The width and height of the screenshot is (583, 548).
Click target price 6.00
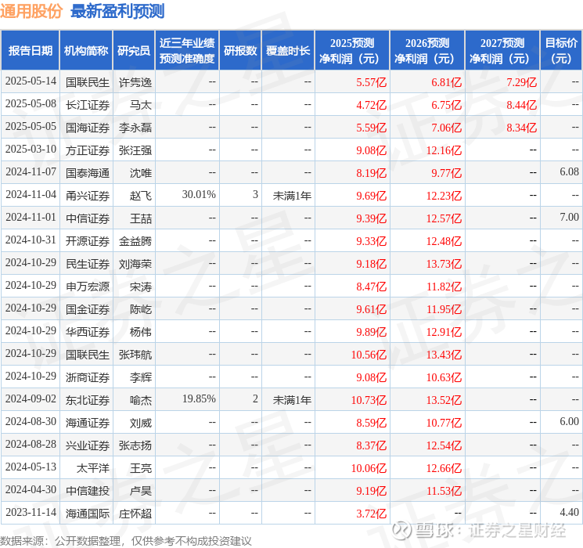tap(569, 421)
